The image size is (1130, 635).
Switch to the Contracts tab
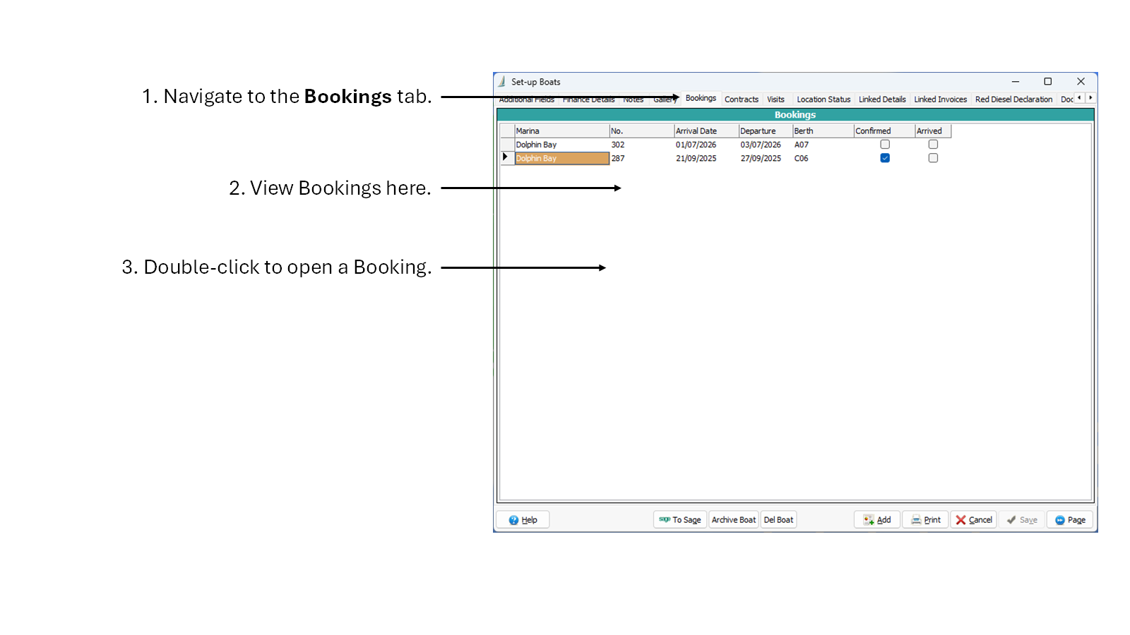[x=741, y=99]
